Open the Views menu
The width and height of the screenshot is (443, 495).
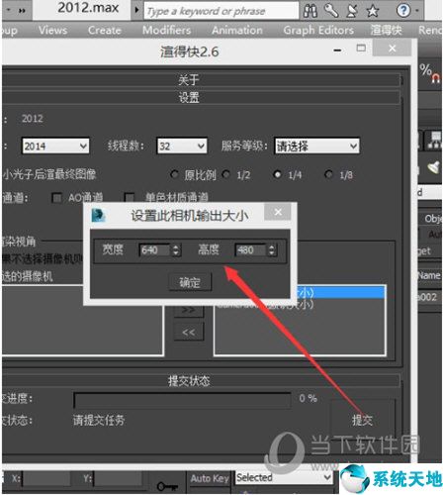click(x=52, y=30)
